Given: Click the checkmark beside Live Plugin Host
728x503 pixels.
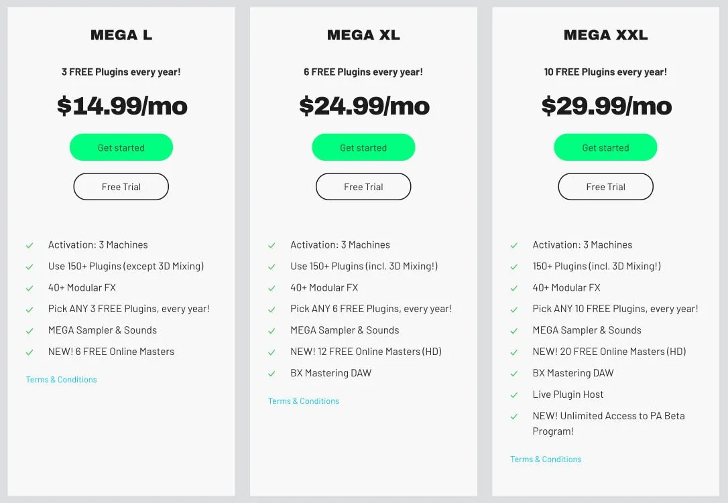Looking at the screenshot, I should pyautogui.click(x=514, y=395).
